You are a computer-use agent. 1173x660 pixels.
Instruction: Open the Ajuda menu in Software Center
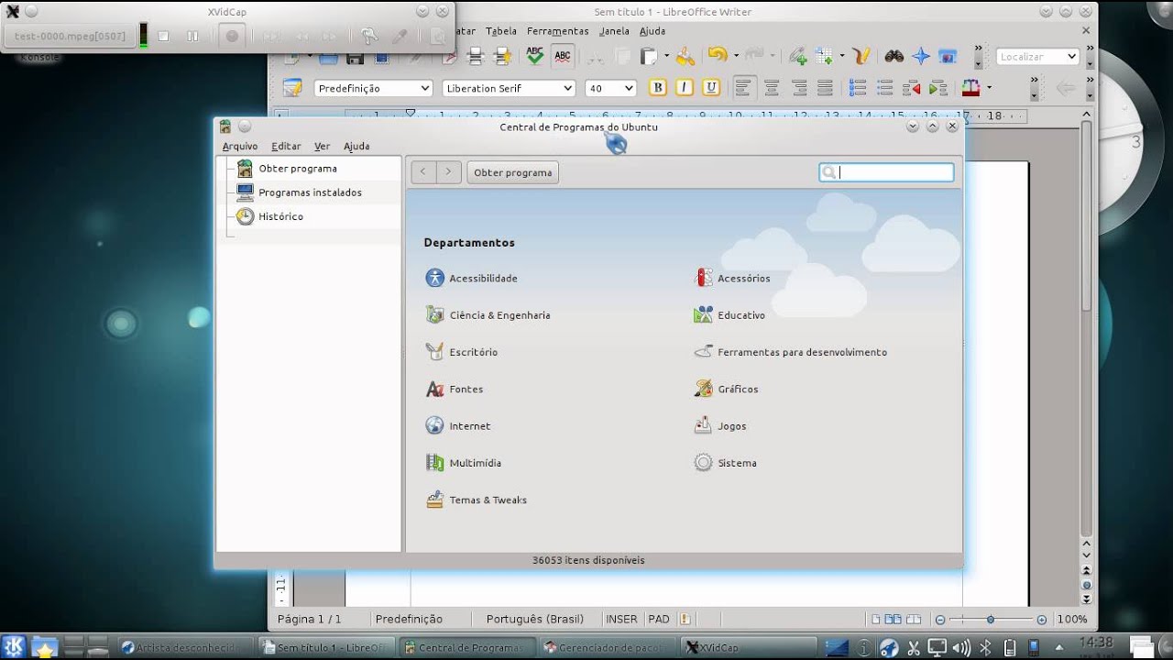pos(356,146)
